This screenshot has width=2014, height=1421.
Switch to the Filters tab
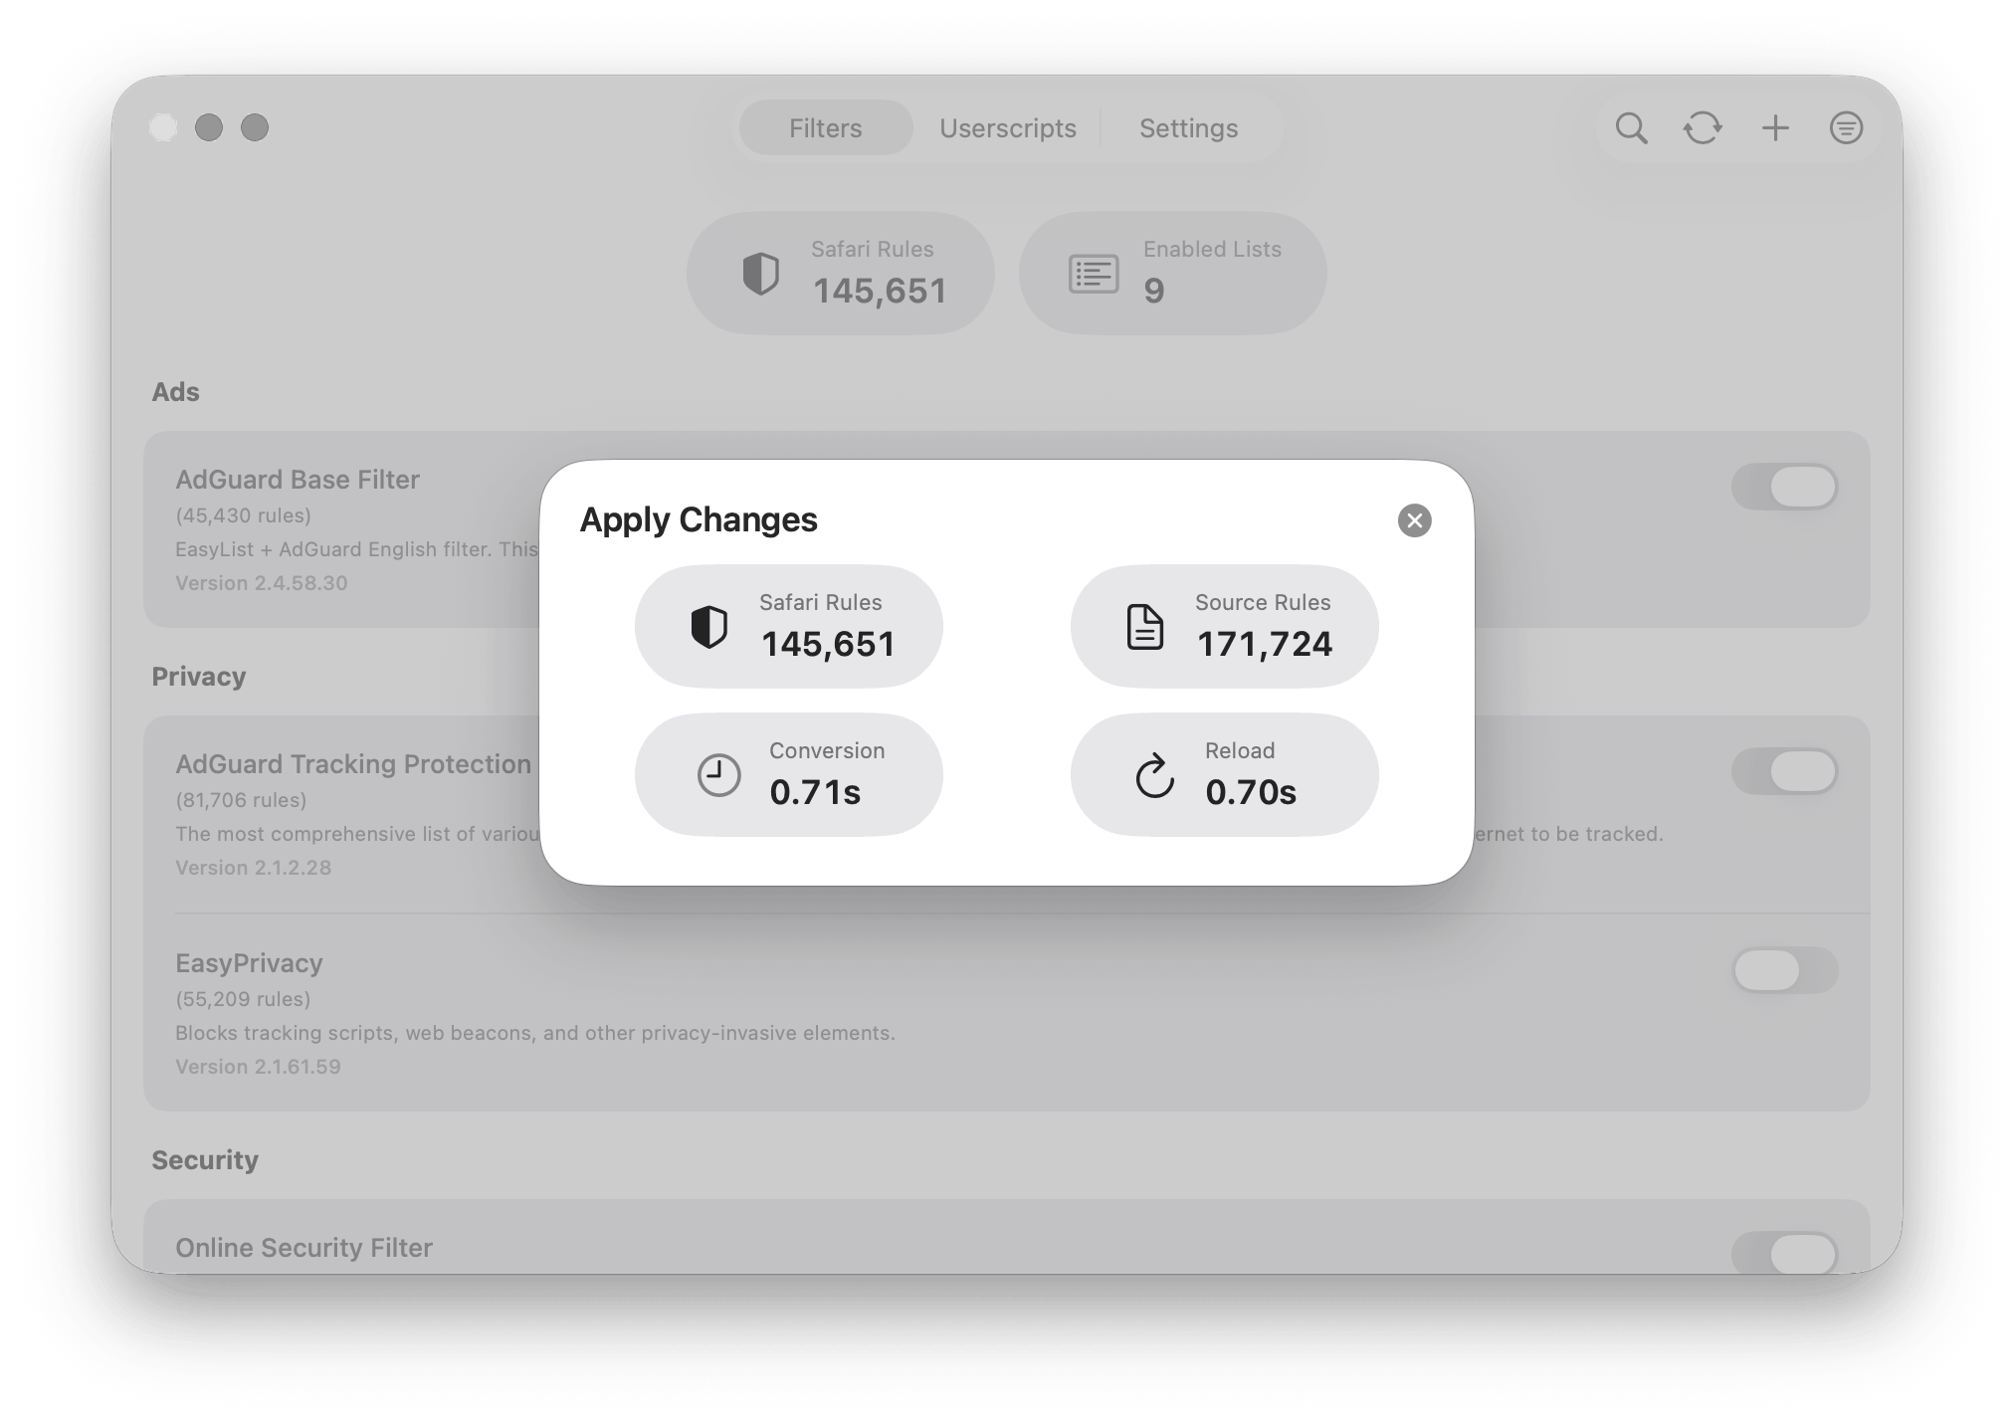825,128
